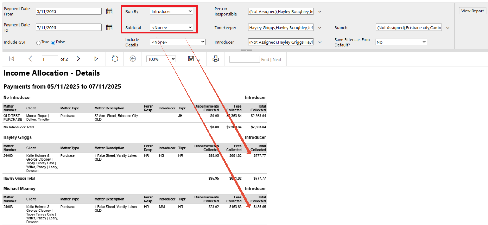
Task: Open the Payment Date To calendar picker
Action: 109,27
